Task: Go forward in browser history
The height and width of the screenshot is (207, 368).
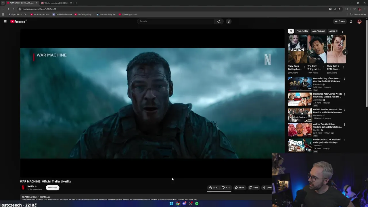Action: (x=8, y=9)
